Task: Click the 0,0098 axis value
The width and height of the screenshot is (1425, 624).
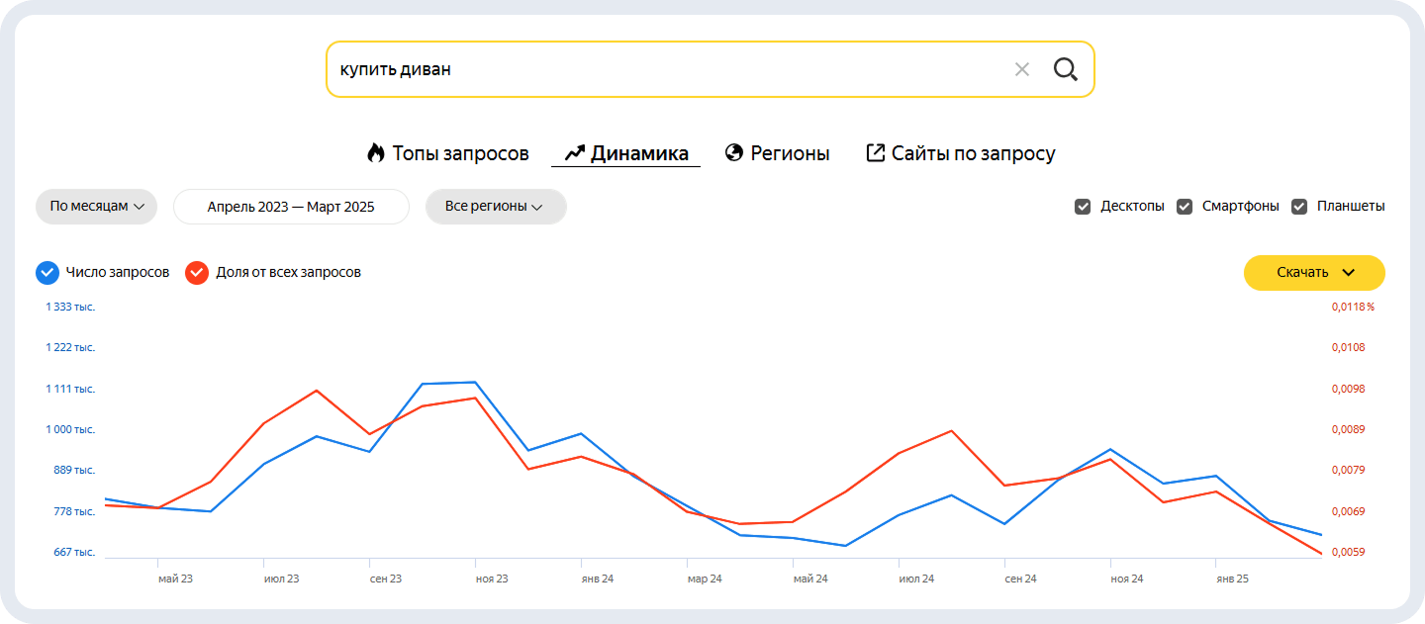Action: [x=1348, y=389]
